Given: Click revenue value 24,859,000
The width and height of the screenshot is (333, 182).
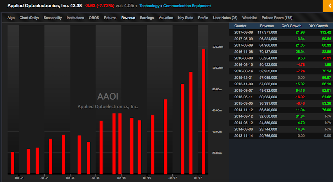Looking at the screenshot, I should pos(268,123).
